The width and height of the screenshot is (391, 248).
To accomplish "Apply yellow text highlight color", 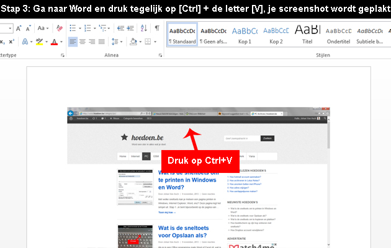I will pos(39,42).
